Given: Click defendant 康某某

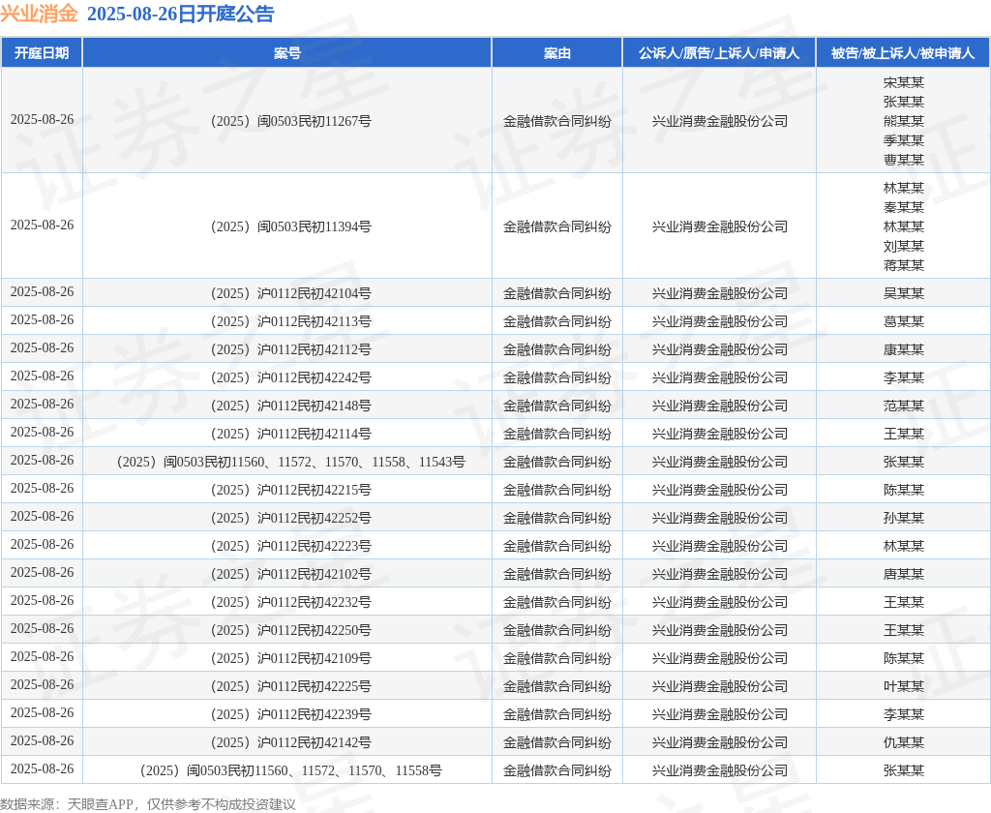Looking at the screenshot, I should tap(903, 349).
